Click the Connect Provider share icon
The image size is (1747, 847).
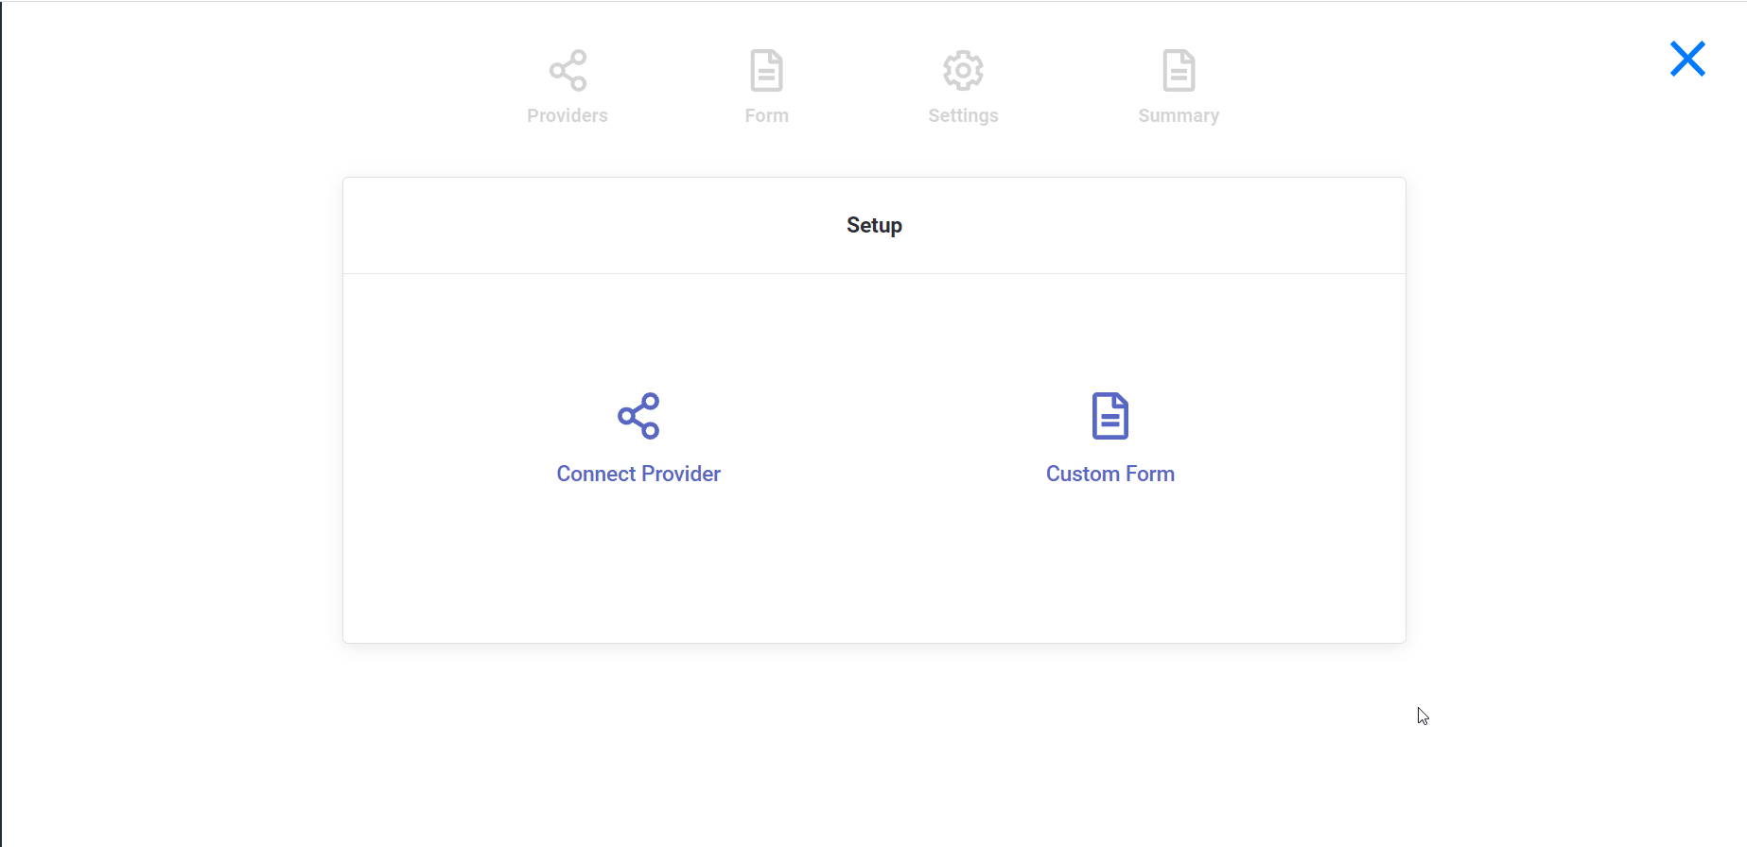click(x=638, y=416)
